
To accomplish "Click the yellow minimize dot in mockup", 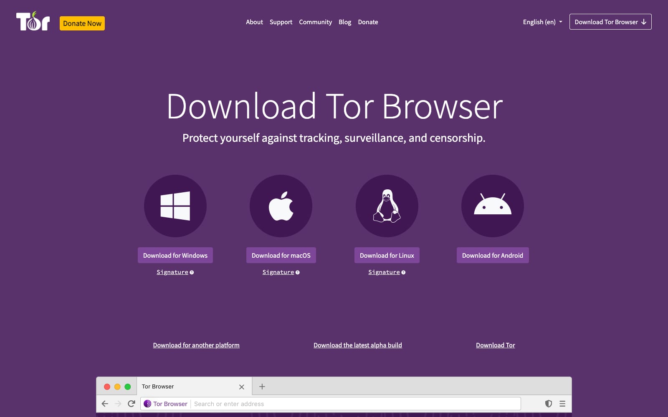I will [117, 387].
